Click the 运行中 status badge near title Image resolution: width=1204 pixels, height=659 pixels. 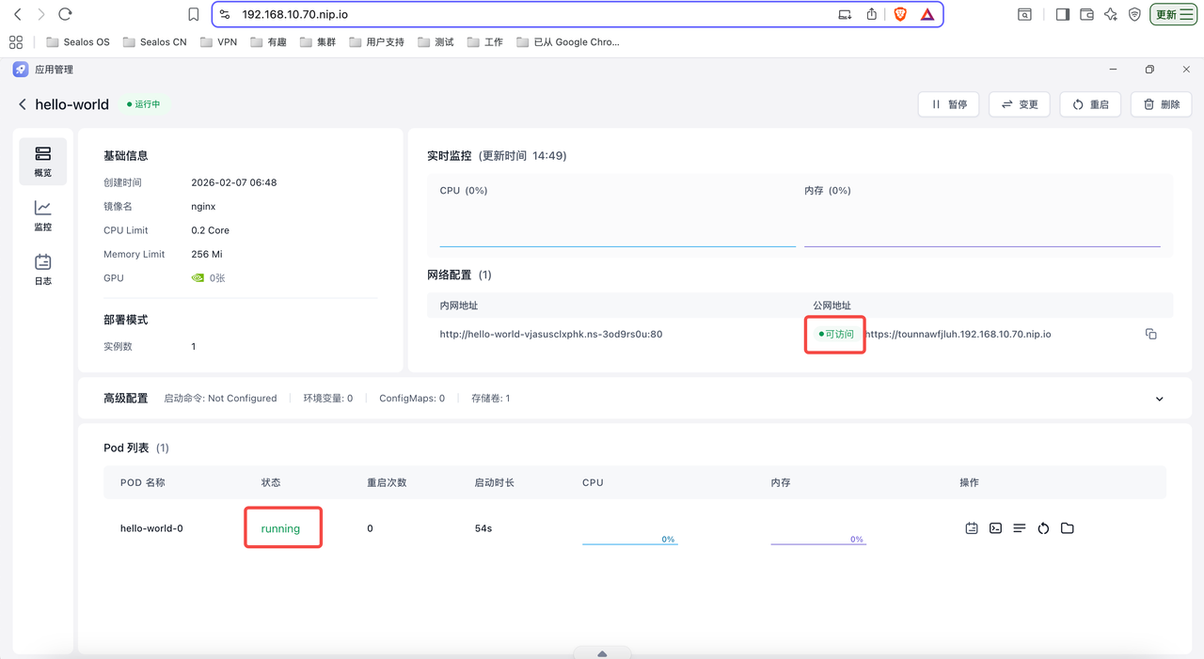[x=143, y=104]
